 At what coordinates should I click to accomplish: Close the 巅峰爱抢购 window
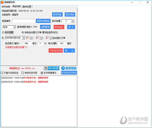(x=148, y=2)
